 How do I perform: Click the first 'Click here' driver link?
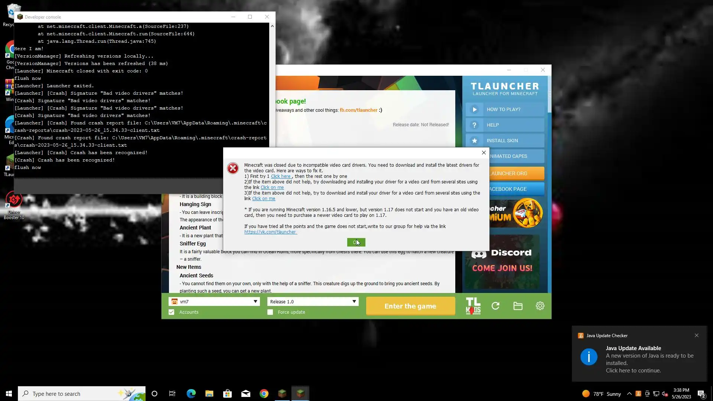pos(281,176)
